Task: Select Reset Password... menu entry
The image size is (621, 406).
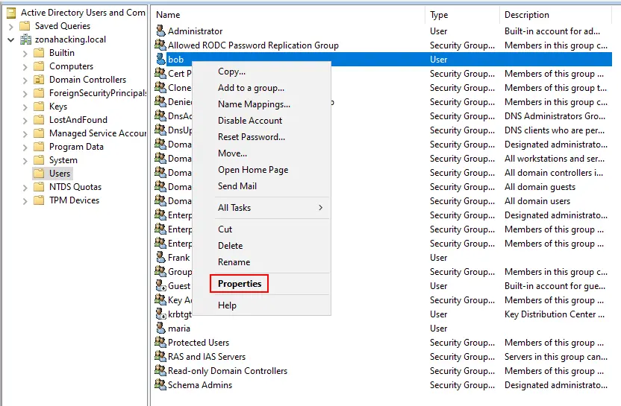Action: tap(252, 137)
